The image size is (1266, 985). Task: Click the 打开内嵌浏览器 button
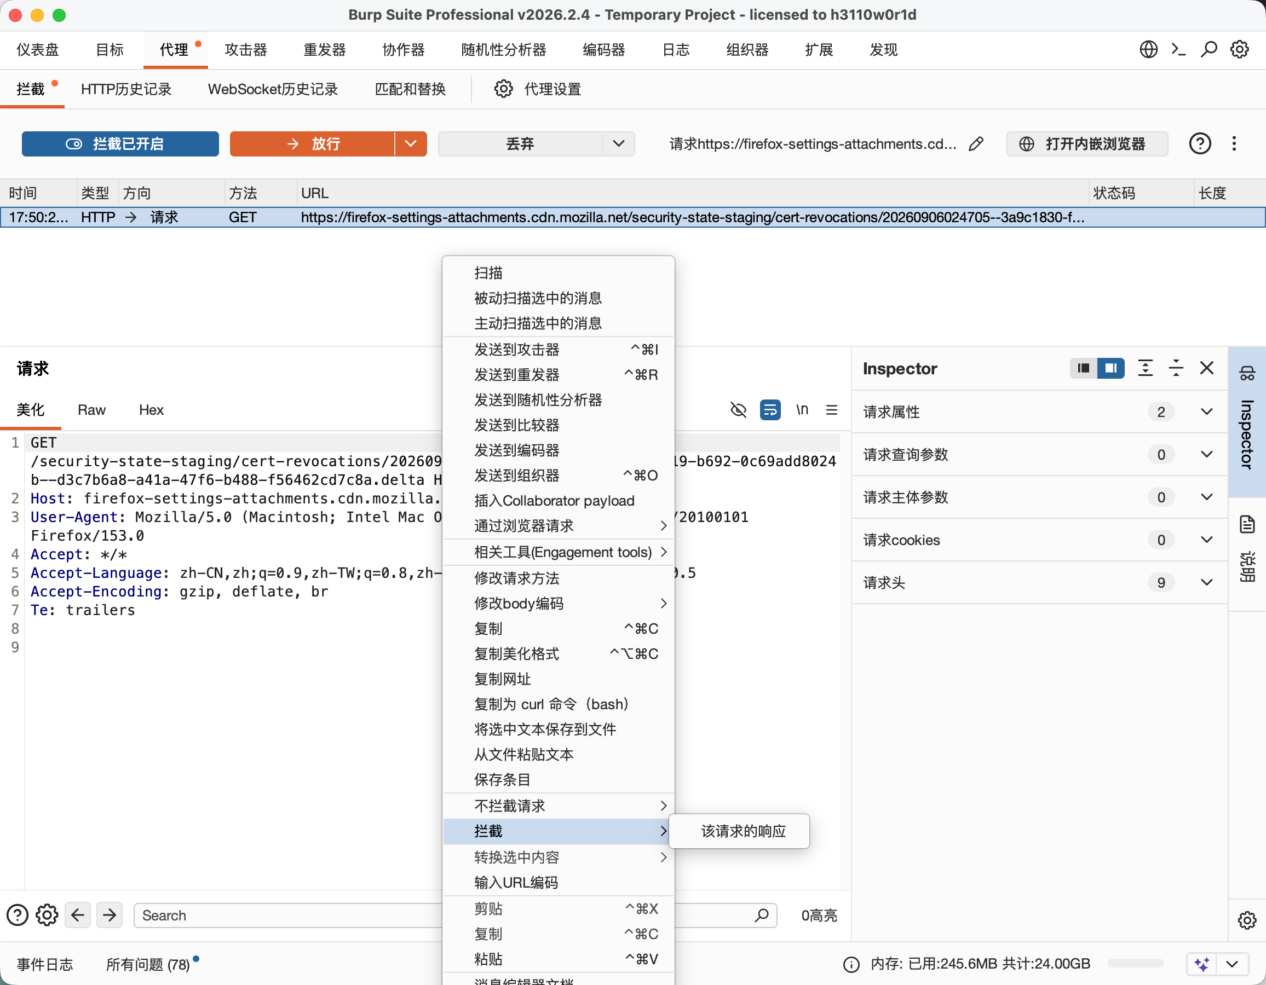pos(1087,144)
